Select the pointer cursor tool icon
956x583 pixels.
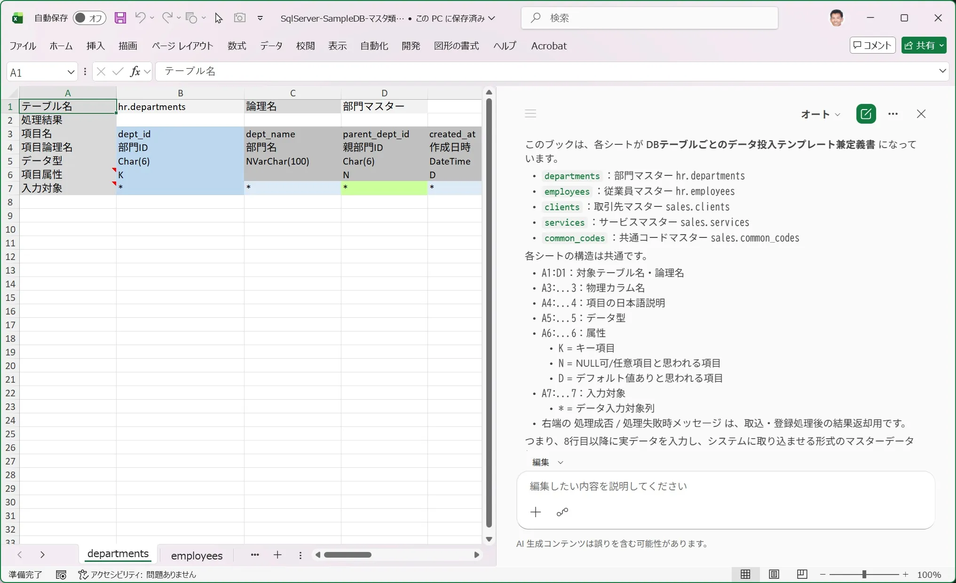pyautogui.click(x=219, y=18)
